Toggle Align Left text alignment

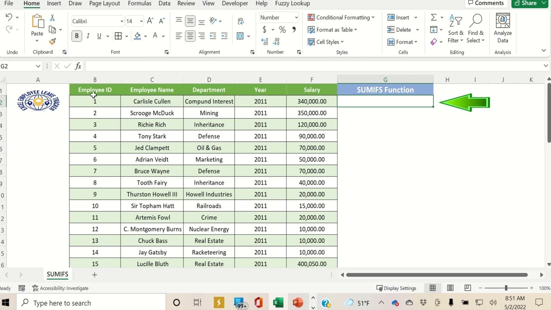(x=179, y=36)
